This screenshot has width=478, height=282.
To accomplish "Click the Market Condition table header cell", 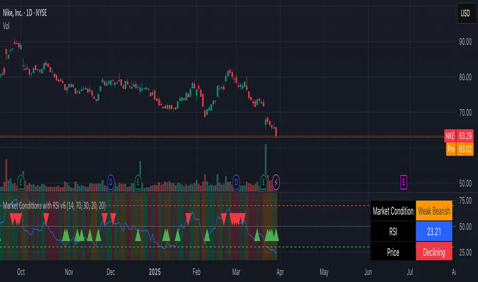I will click(393, 211).
